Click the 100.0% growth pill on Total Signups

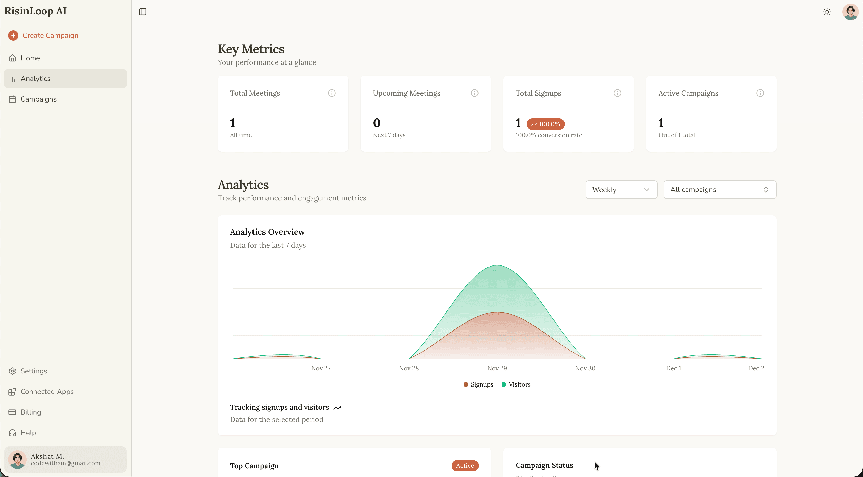(x=545, y=124)
